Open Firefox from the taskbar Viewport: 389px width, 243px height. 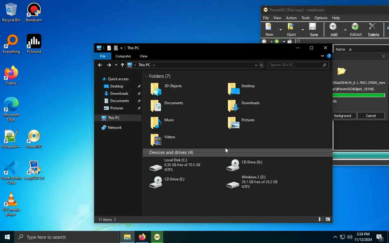[142, 237]
